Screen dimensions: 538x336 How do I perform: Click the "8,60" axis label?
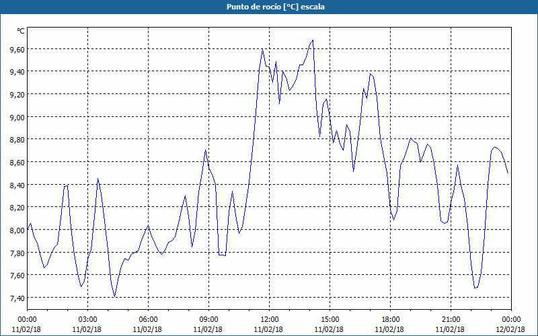(x=17, y=162)
